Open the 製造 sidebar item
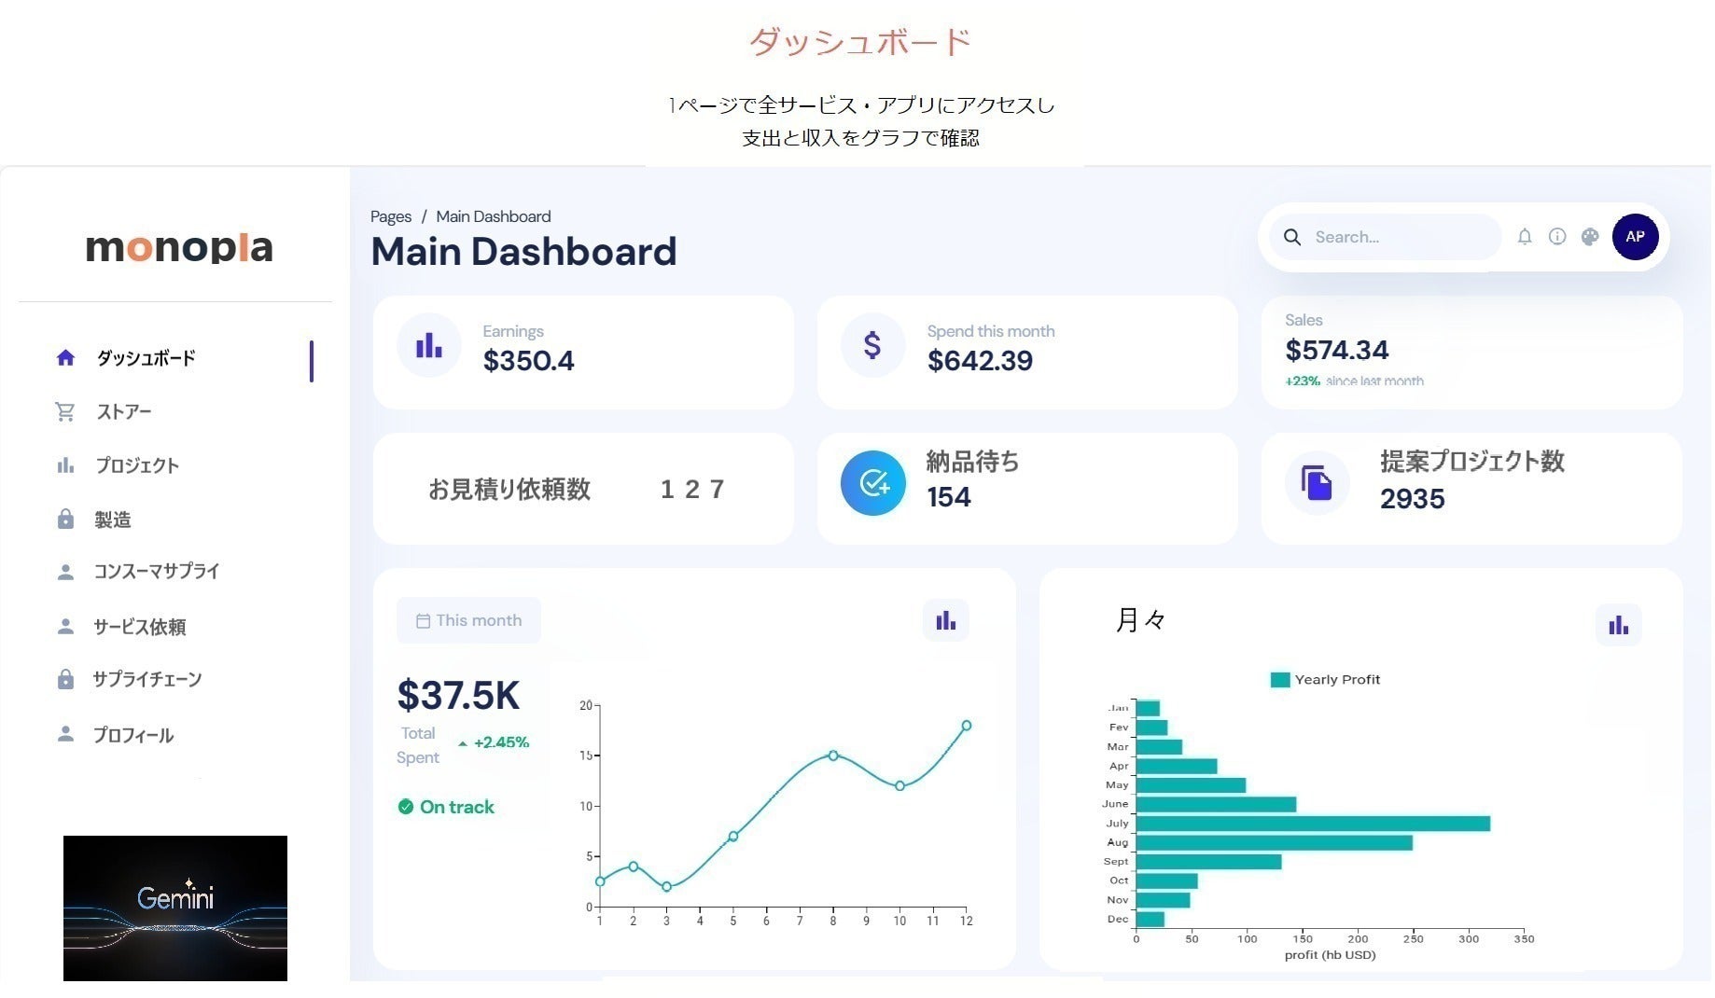This screenshot has height=998, width=1715. pos(112,520)
